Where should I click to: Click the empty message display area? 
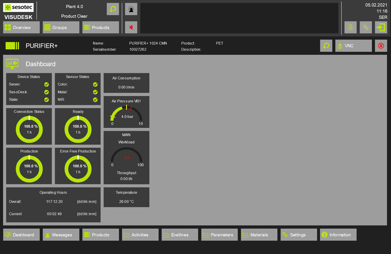(239, 18)
